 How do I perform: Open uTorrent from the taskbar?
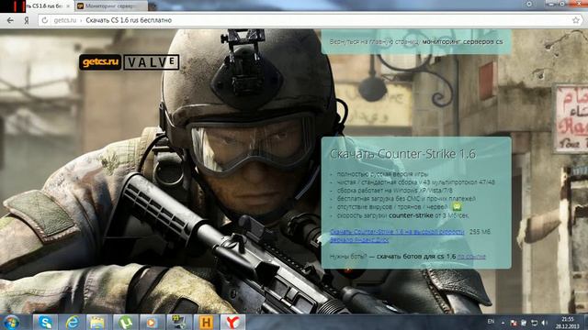pyautogui.click(x=126, y=323)
